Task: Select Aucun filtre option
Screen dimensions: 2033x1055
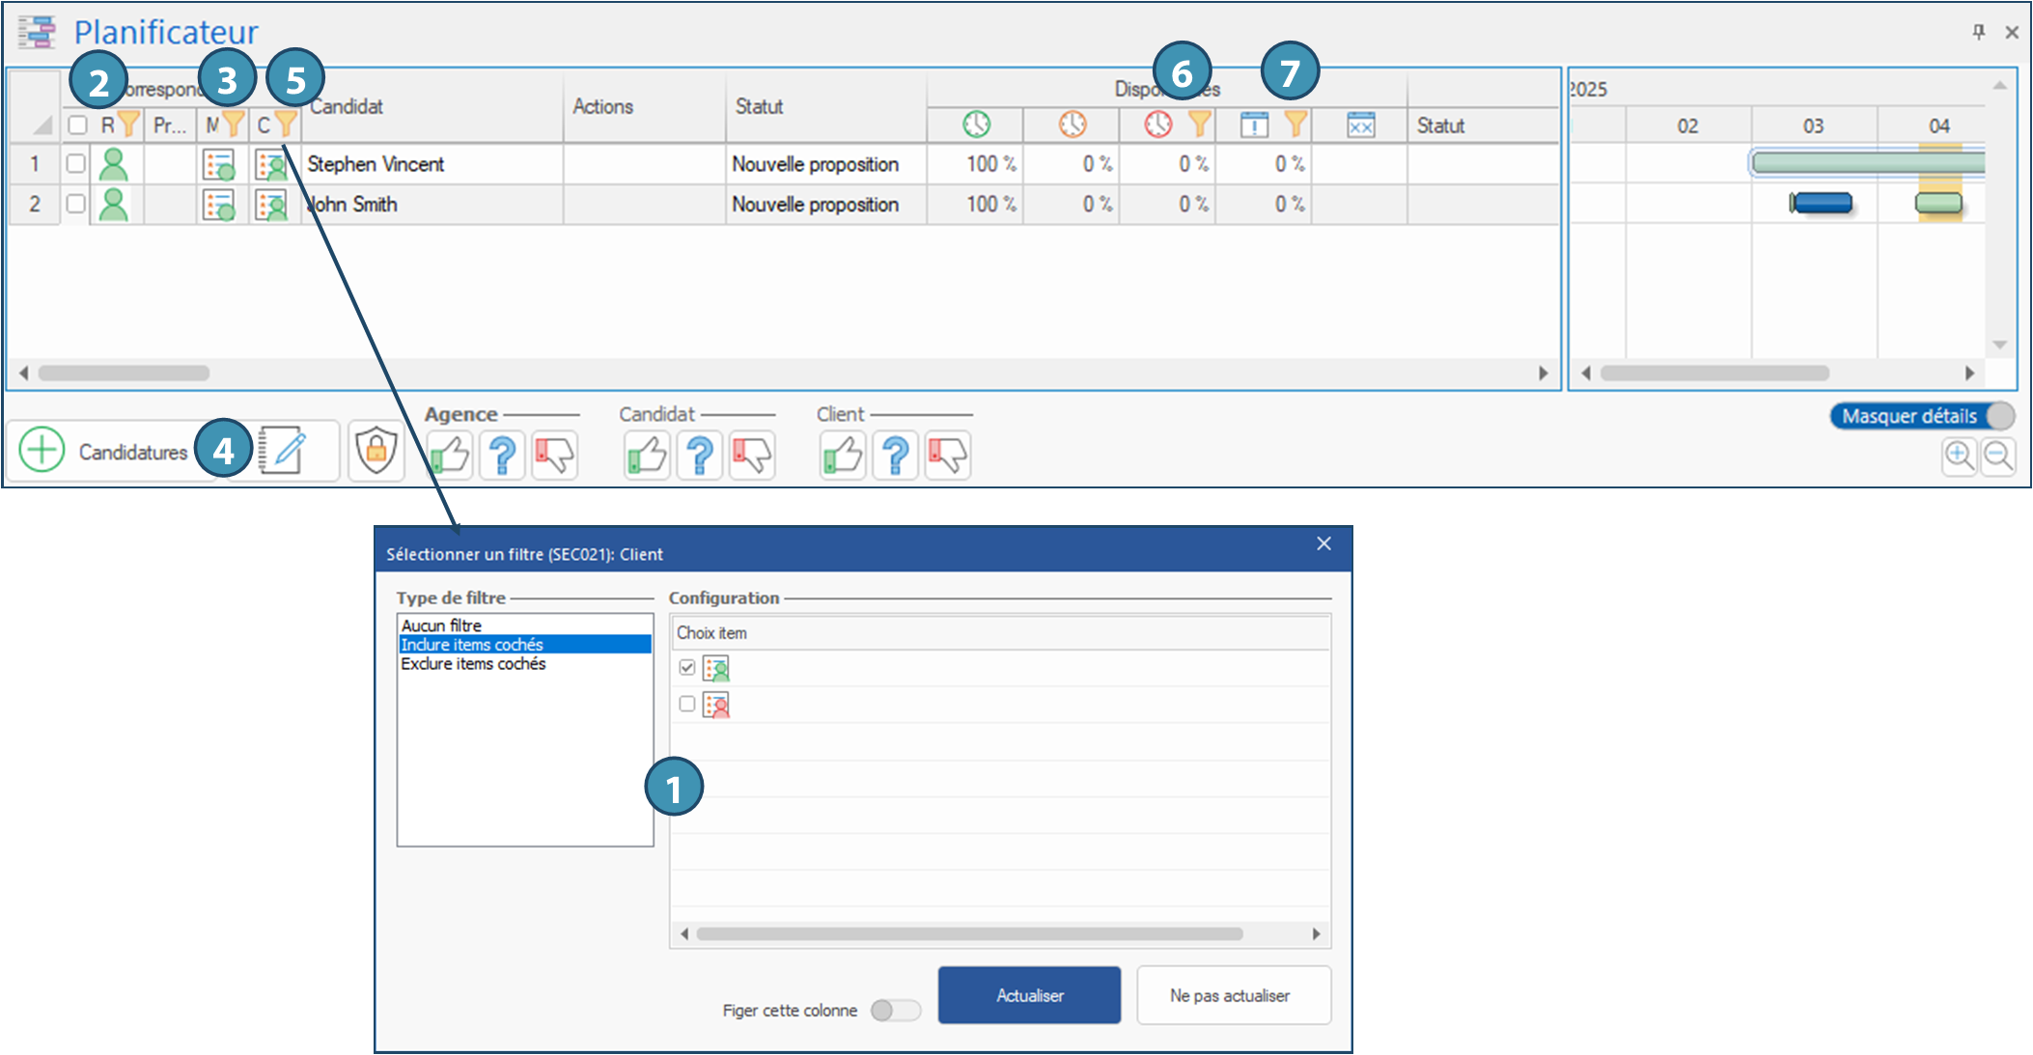Action: (441, 625)
